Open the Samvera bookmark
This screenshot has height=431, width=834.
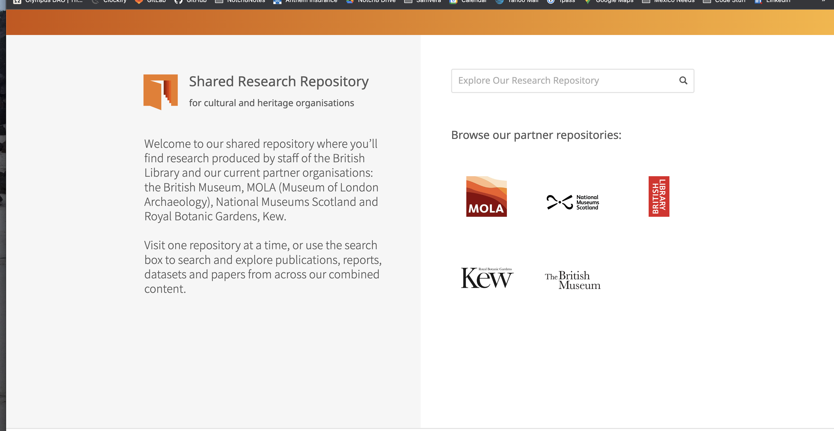click(407, 2)
